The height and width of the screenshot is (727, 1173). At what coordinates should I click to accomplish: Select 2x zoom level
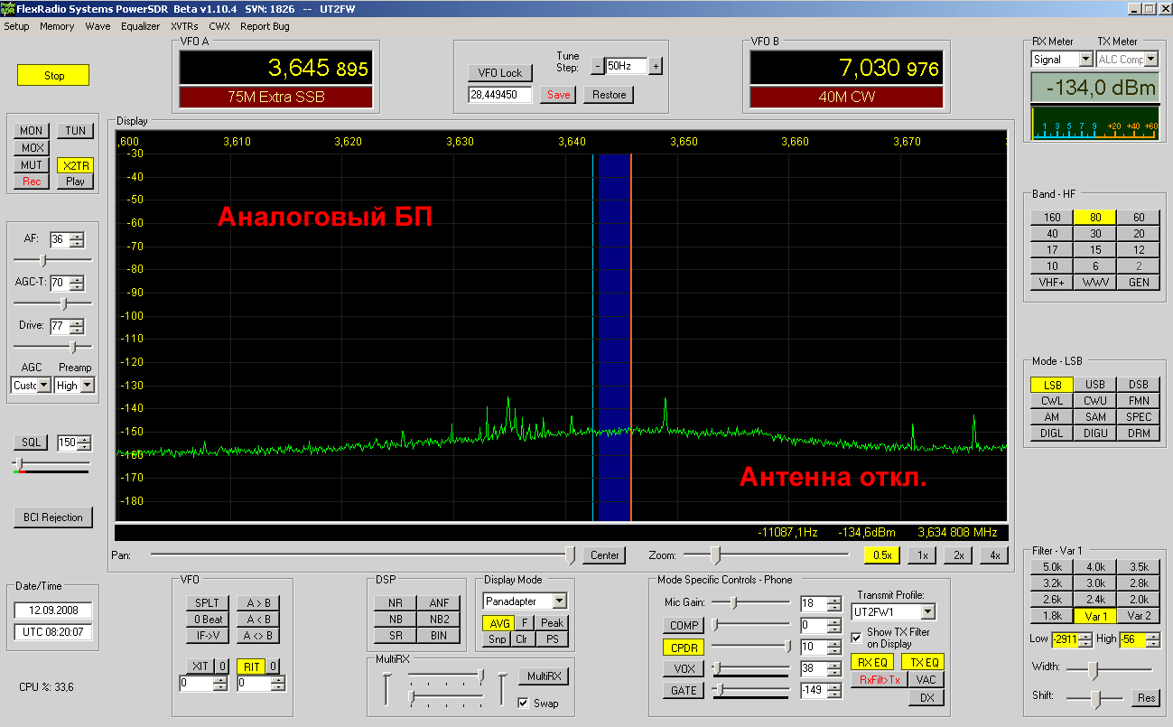[x=958, y=555]
